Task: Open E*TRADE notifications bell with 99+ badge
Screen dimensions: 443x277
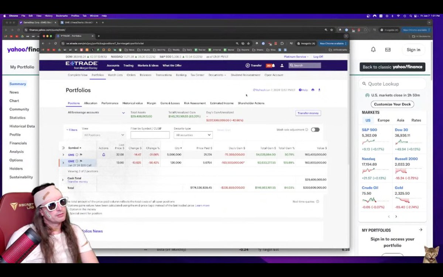Action: (x=271, y=65)
